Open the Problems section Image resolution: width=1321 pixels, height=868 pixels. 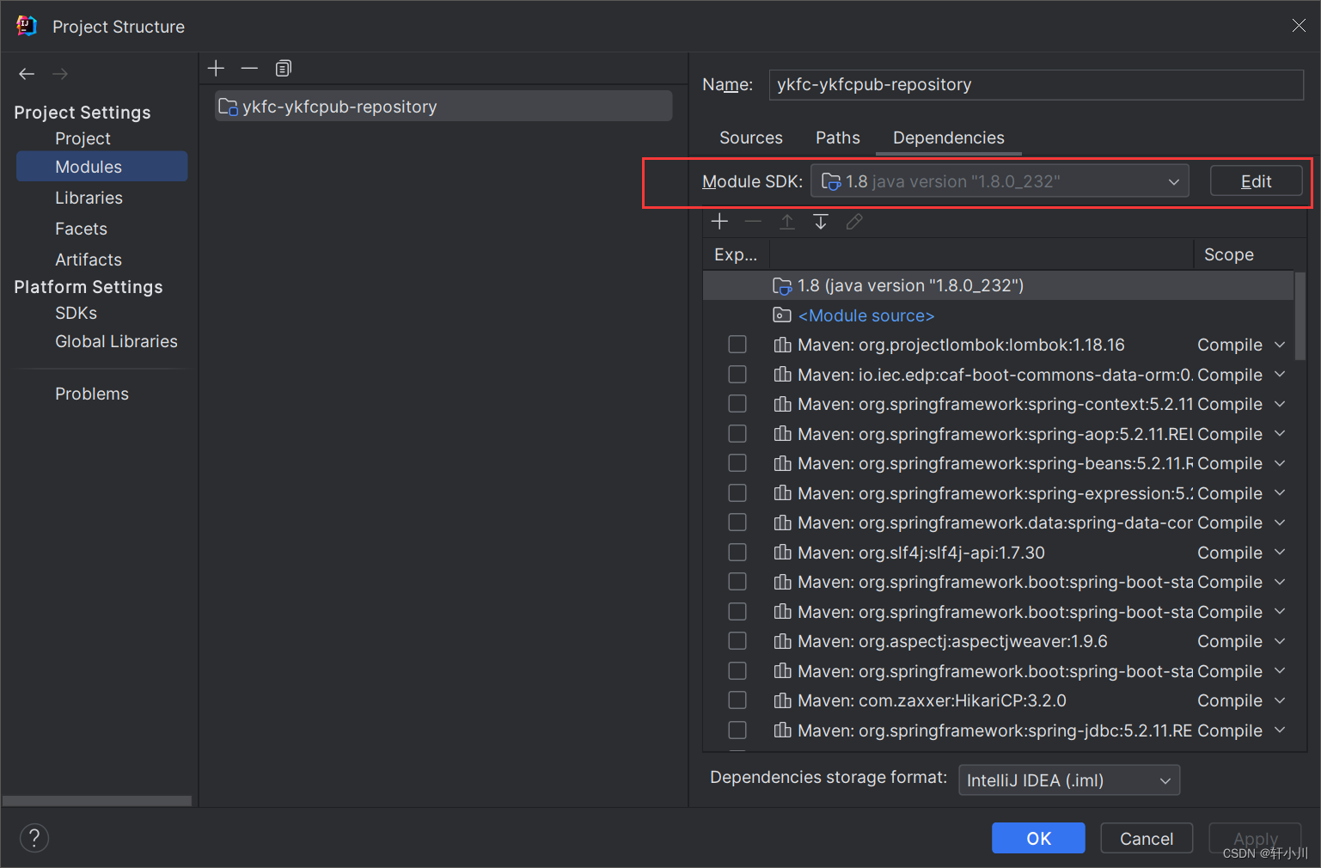[x=92, y=394]
